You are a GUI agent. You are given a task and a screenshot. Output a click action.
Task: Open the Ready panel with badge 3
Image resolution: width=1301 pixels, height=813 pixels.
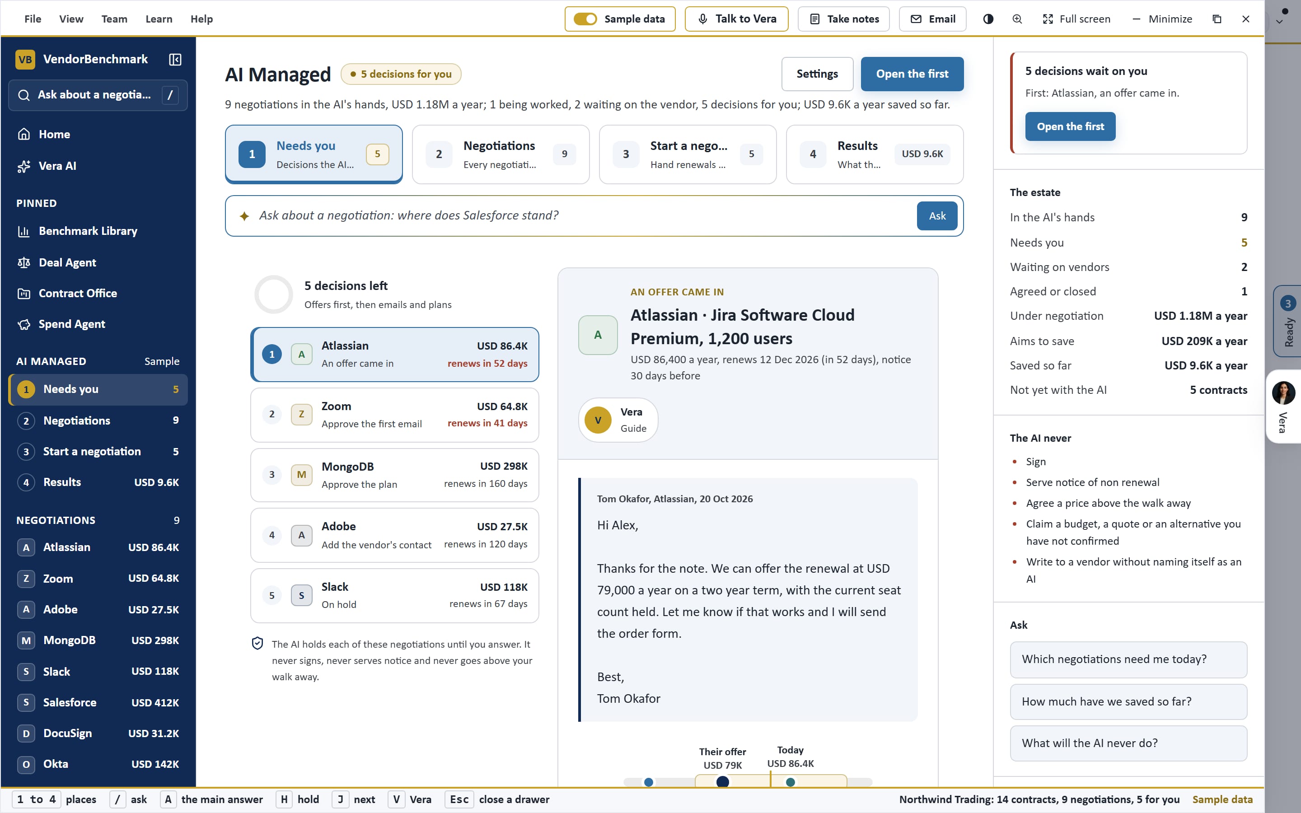pos(1287,321)
